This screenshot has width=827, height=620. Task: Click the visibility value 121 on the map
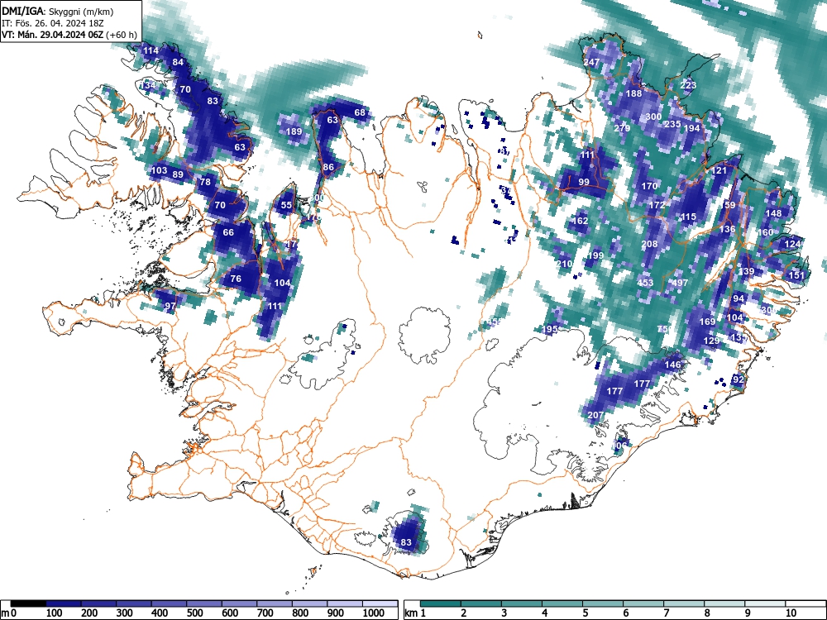719,170
